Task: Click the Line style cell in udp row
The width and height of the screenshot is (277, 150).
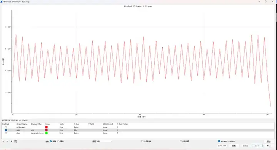Action: pos(61,130)
